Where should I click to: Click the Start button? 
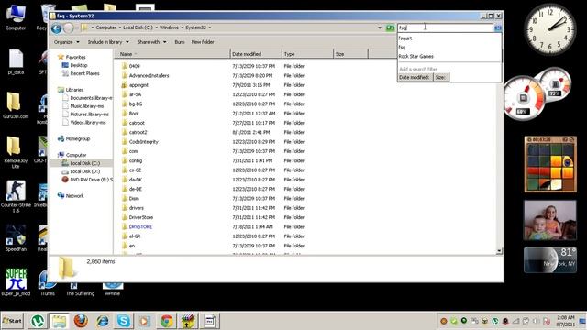12,321
